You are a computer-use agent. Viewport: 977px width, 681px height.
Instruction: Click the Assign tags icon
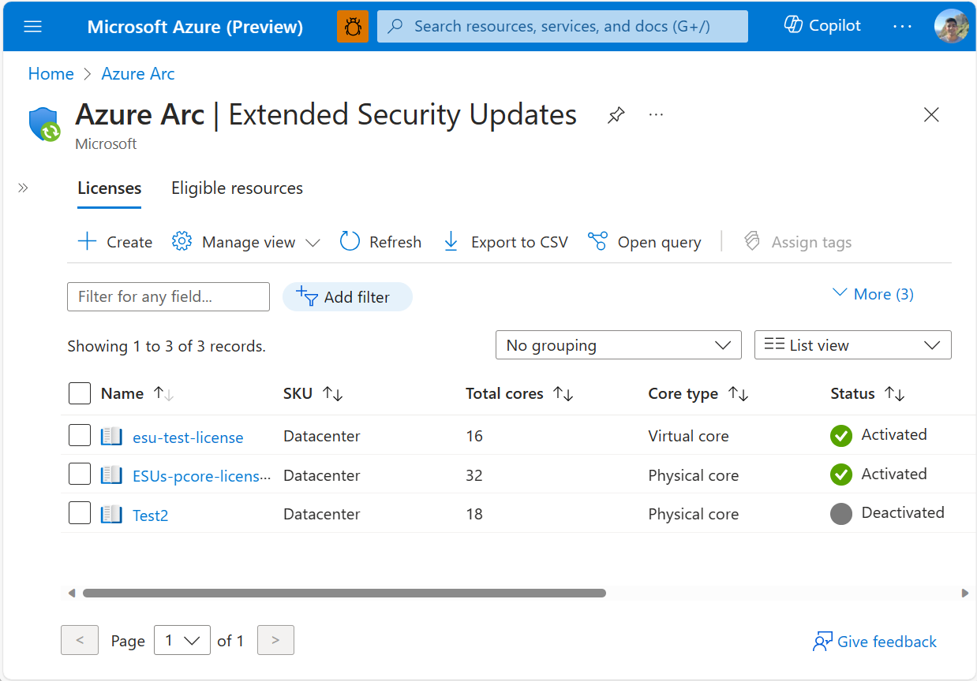pyautogui.click(x=751, y=241)
